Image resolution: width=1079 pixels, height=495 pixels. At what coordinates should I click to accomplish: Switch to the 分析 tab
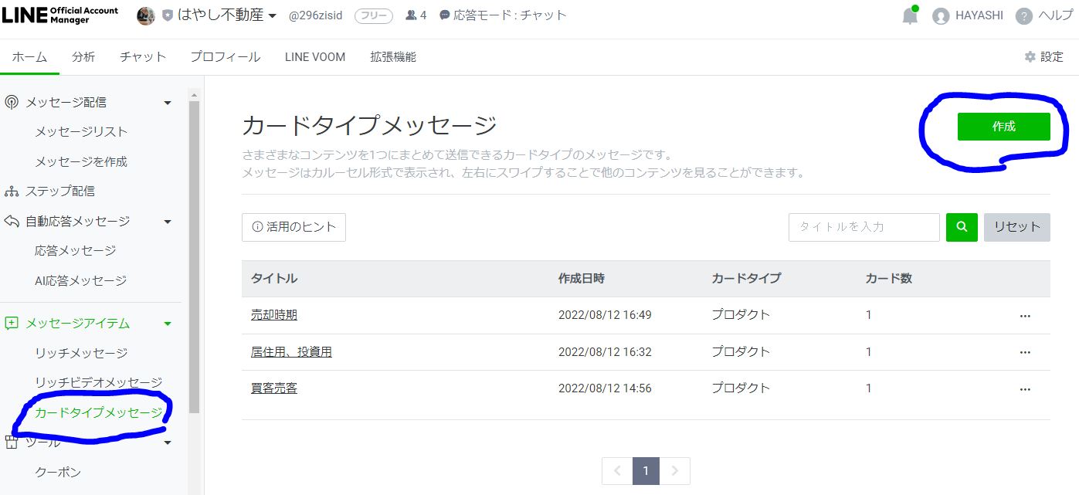(83, 57)
